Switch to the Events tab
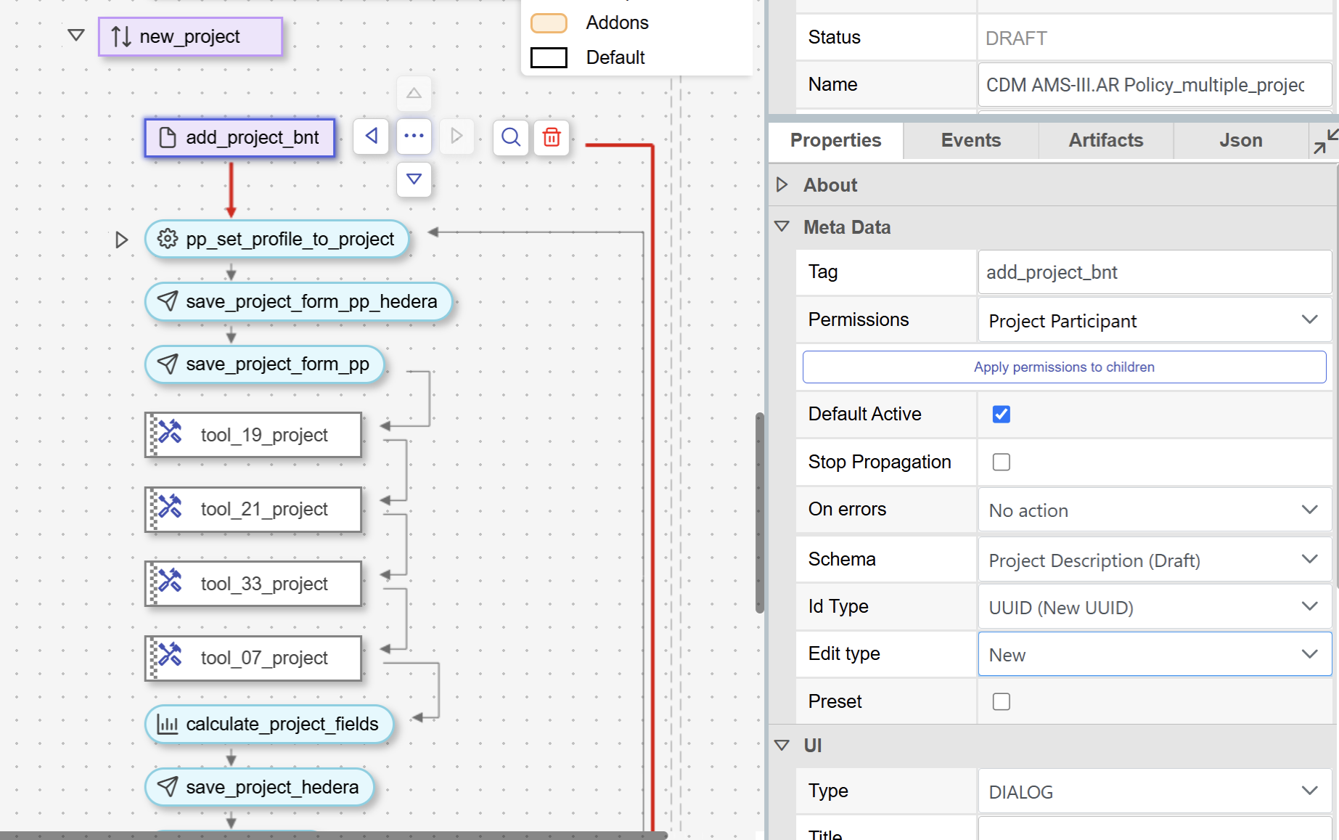This screenshot has width=1339, height=840. click(x=970, y=141)
